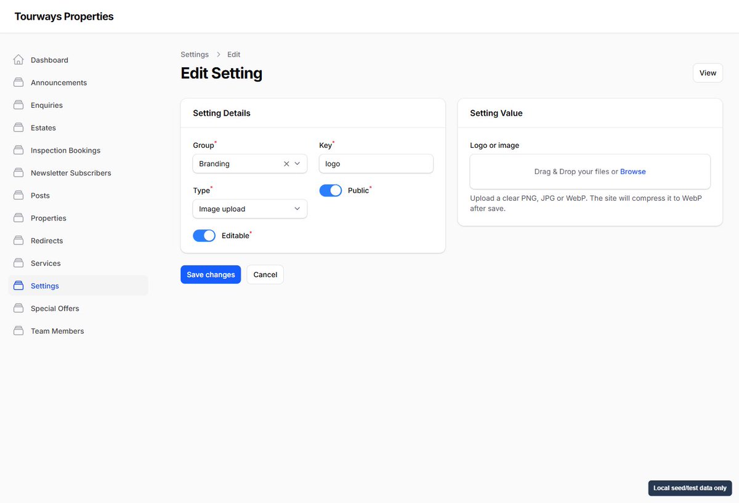Click the Setting Value card heading
The height and width of the screenshot is (503, 739).
pyautogui.click(x=496, y=113)
